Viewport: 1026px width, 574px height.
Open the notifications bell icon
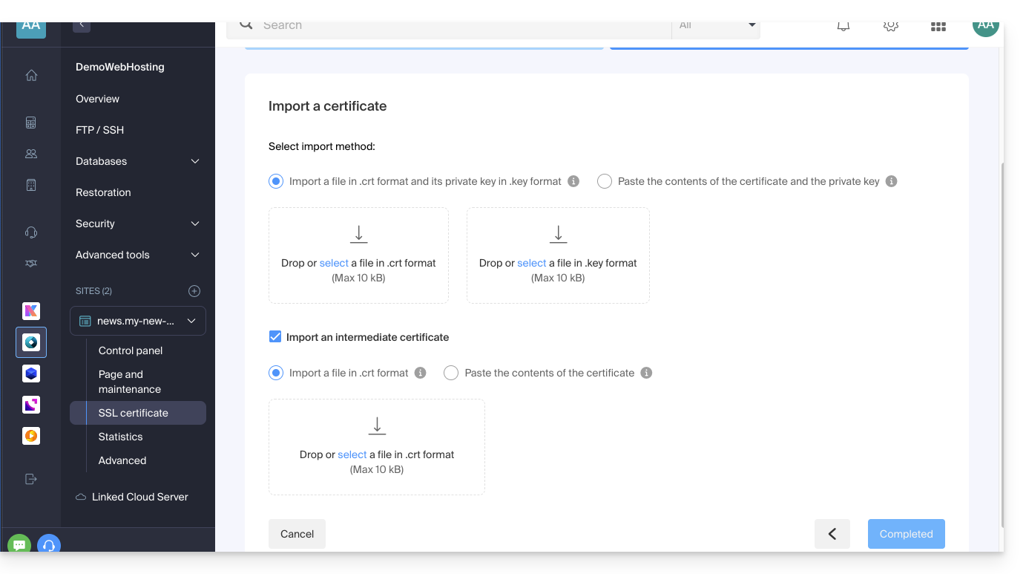point(844,26)
